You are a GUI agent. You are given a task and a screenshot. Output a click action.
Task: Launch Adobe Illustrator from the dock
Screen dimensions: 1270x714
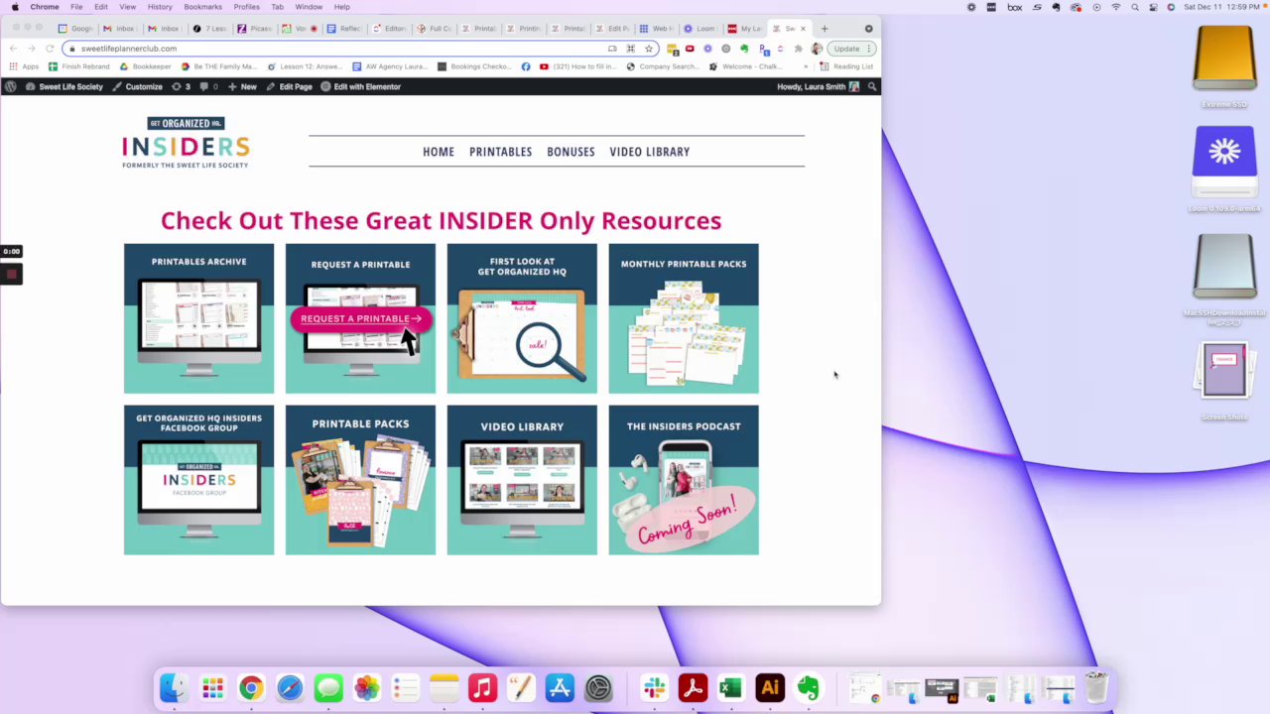[770, 687]
